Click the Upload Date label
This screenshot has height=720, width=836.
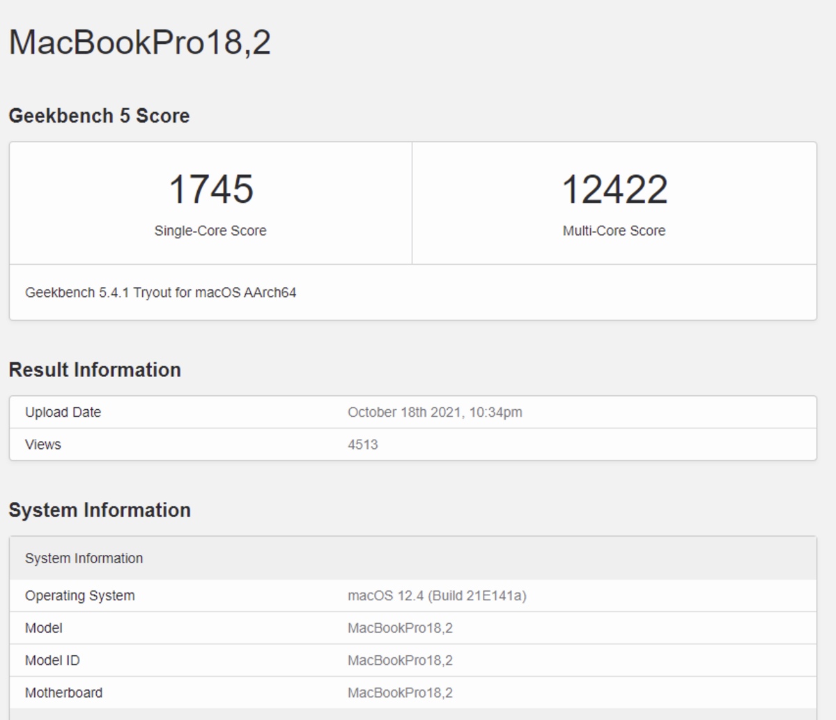click(63, 413)
